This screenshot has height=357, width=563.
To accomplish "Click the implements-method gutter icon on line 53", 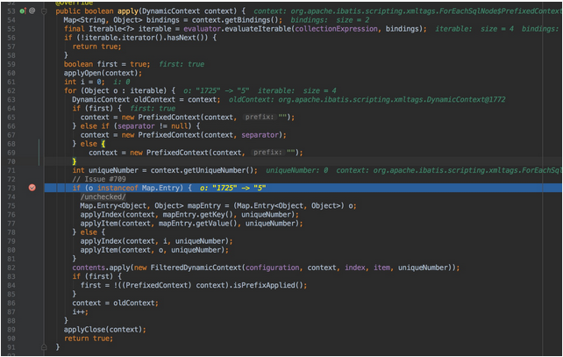I will 23,11.
